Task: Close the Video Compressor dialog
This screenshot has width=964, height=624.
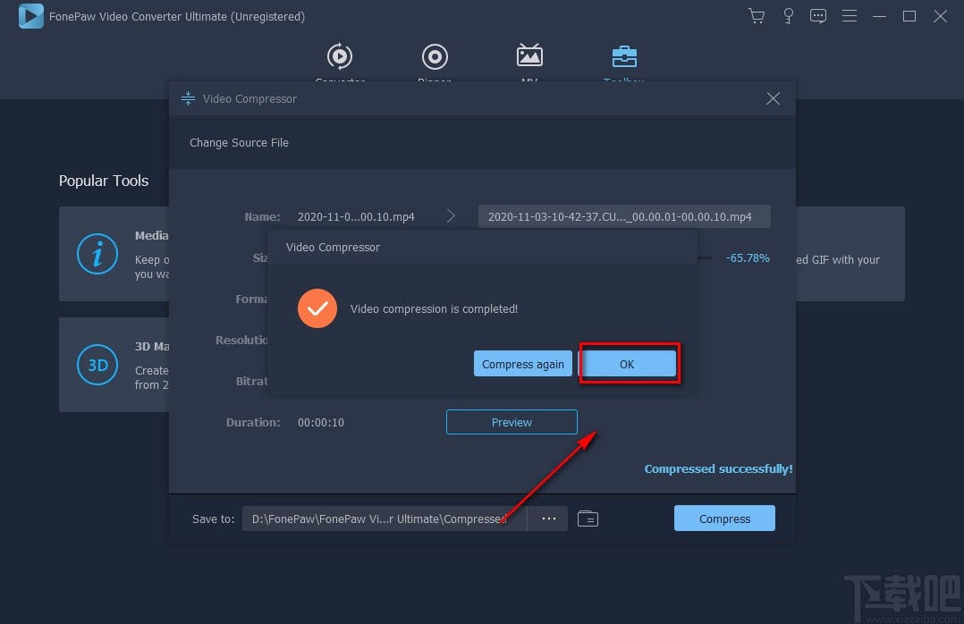Action: (773, 98)
